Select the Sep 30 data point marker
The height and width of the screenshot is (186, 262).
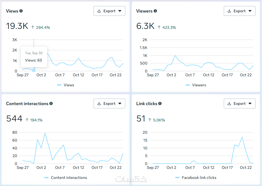coord(34,71)
